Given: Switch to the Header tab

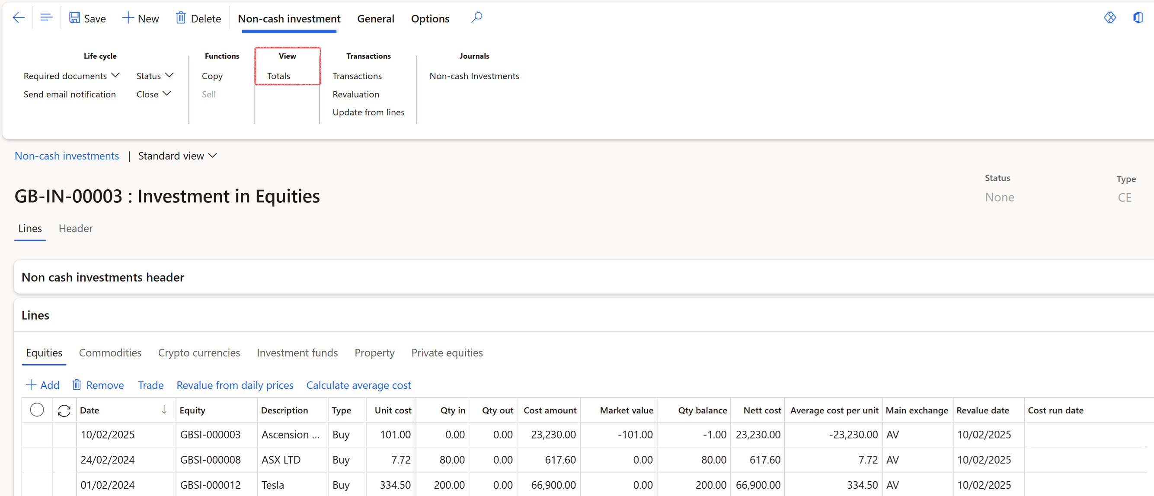Looking at the screenshot, I should coord(76,228).
